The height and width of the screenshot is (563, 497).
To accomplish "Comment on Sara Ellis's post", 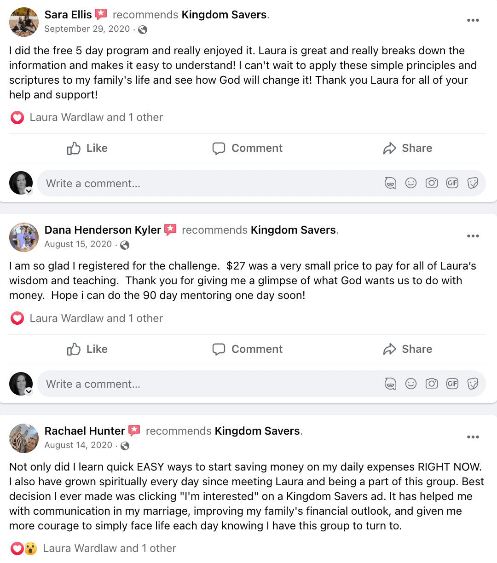I will (x=248, y=148).
